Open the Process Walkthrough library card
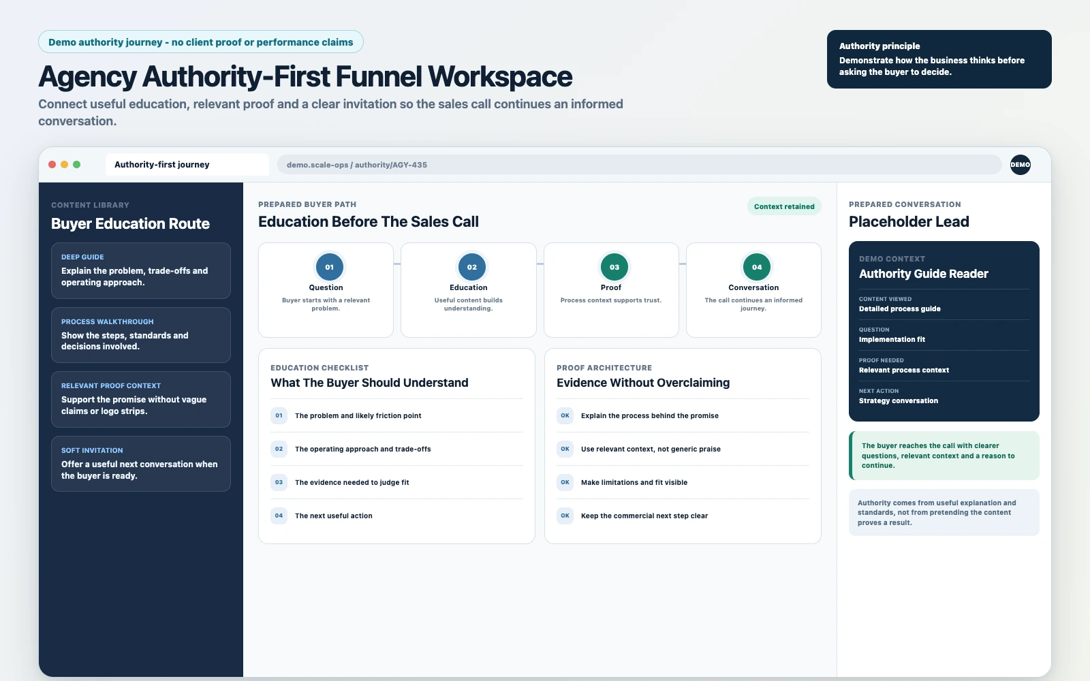Viewport: 1090px width, 681px height. point(141,335)
